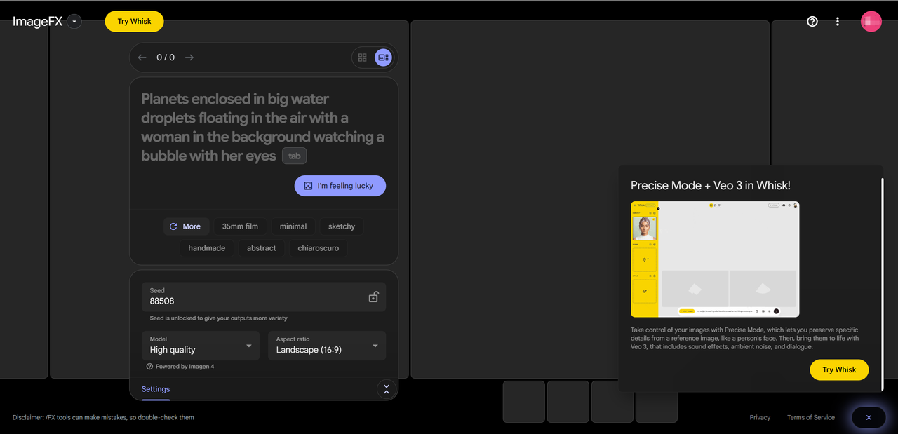This screenshot has height=434, width=898.
Task: Toggle the seed lock icon
Action: (x=373, y=297)
